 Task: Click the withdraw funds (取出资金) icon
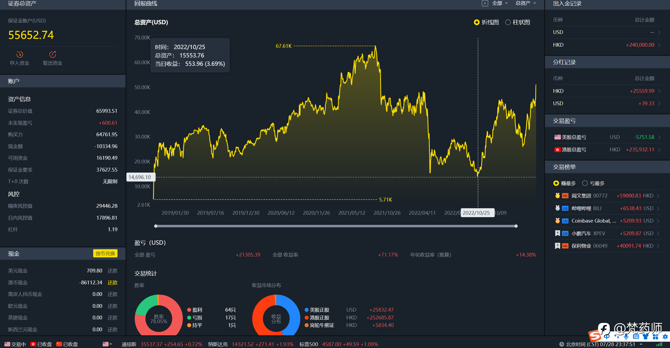[52, 54]
